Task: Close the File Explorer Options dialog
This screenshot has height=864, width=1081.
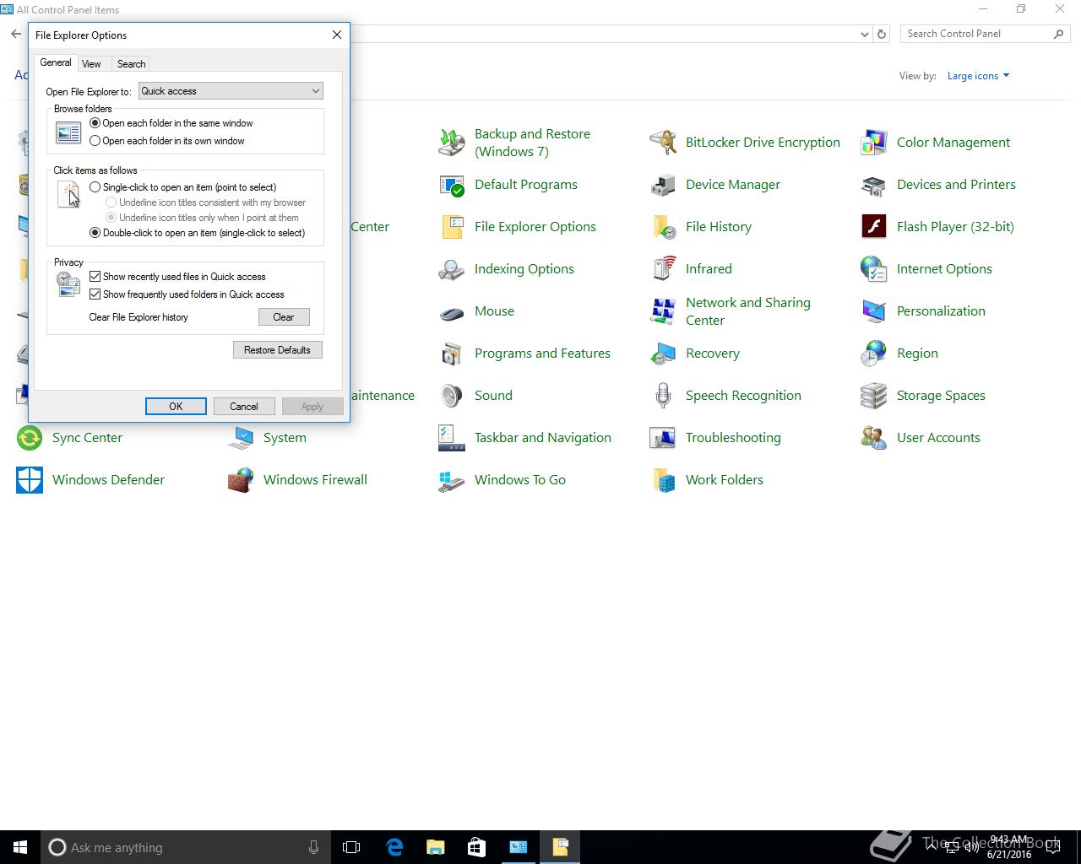Action: 337,35
